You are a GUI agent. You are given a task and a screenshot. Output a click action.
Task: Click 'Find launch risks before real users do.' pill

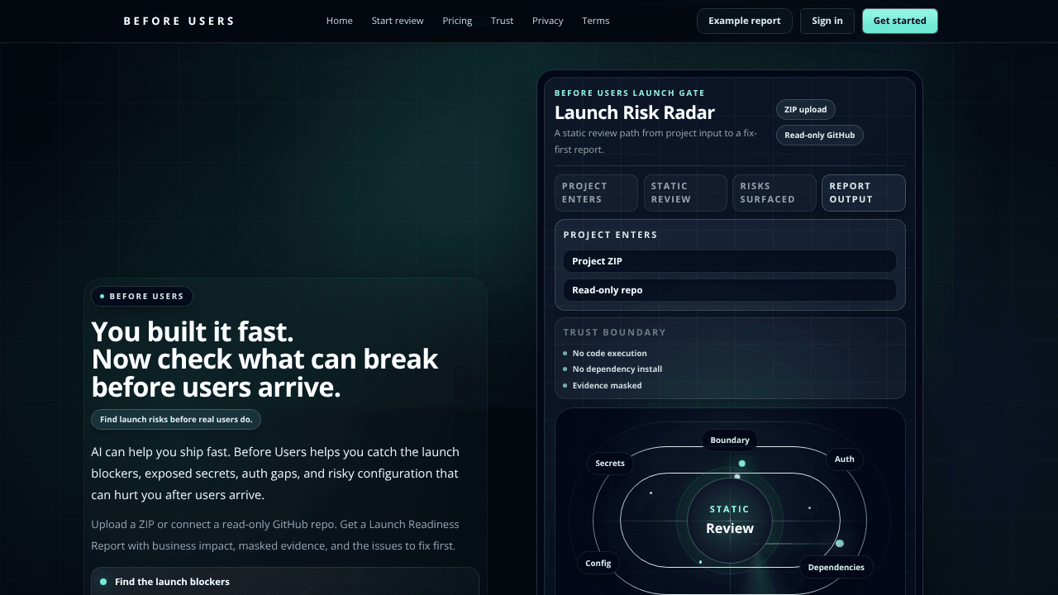click(176, 419)
